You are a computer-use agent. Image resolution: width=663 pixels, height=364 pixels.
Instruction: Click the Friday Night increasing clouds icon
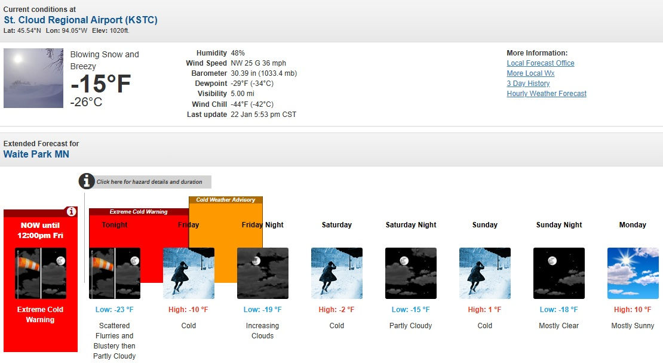pos(263,273)
